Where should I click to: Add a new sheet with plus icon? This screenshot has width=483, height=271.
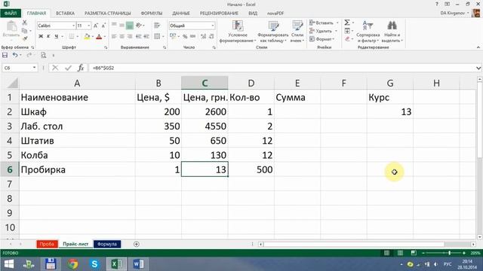[136, 244]
